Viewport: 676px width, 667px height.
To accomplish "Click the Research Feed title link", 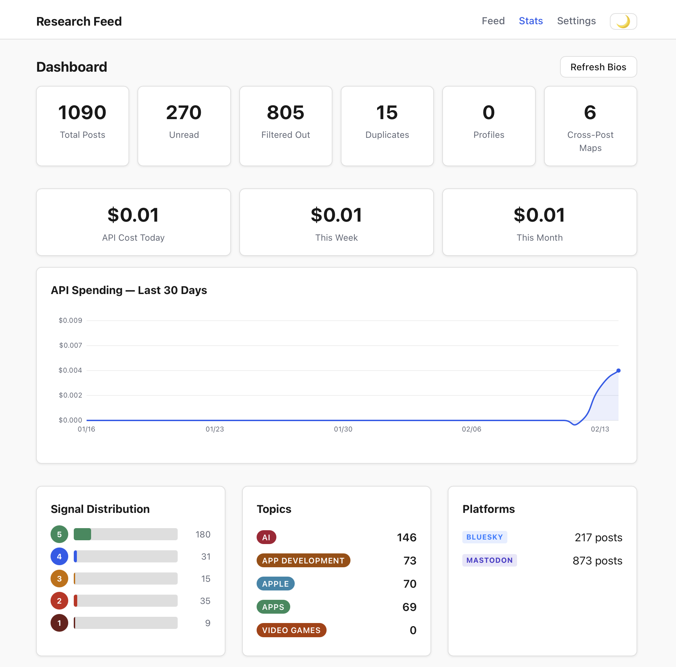I will (79, 21).
